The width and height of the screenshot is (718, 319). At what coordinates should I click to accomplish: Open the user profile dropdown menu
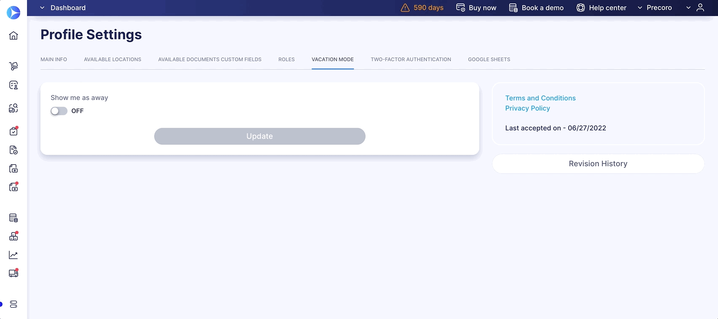[x=695, y=8]
